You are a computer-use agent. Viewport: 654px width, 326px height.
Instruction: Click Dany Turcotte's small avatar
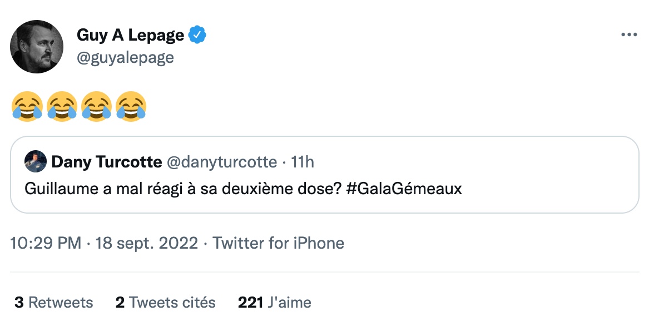(x=36, y=161)
